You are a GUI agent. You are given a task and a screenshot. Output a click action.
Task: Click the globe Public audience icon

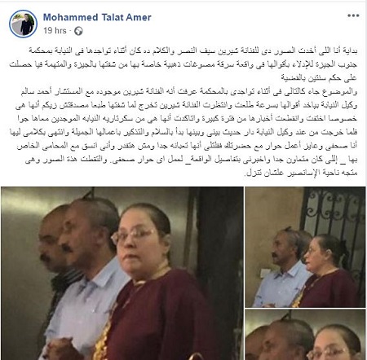point(78,31)
